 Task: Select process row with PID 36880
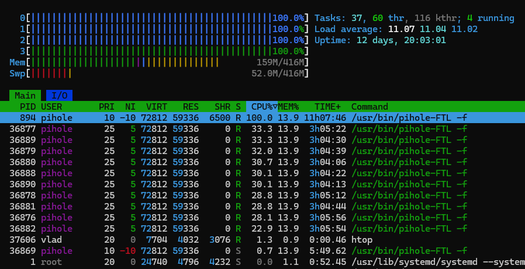(x=262, y=162)
